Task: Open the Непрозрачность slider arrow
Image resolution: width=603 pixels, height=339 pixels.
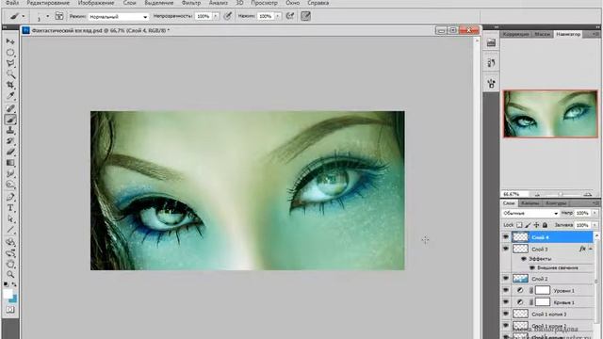Action: (x=216, y=16)
